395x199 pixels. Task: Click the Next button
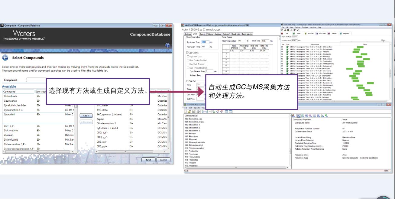pyautogui.click(x=148, y=160)
